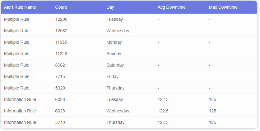Select the 125 max downtime in Thursday row
This screenshot has height=131, width=260.
(212, 122)
